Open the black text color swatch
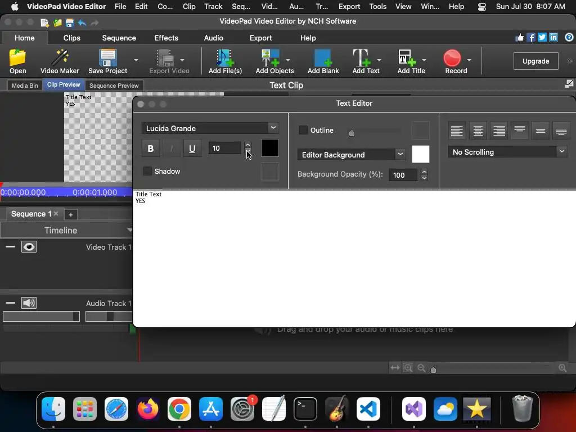 tap(269, 148)
